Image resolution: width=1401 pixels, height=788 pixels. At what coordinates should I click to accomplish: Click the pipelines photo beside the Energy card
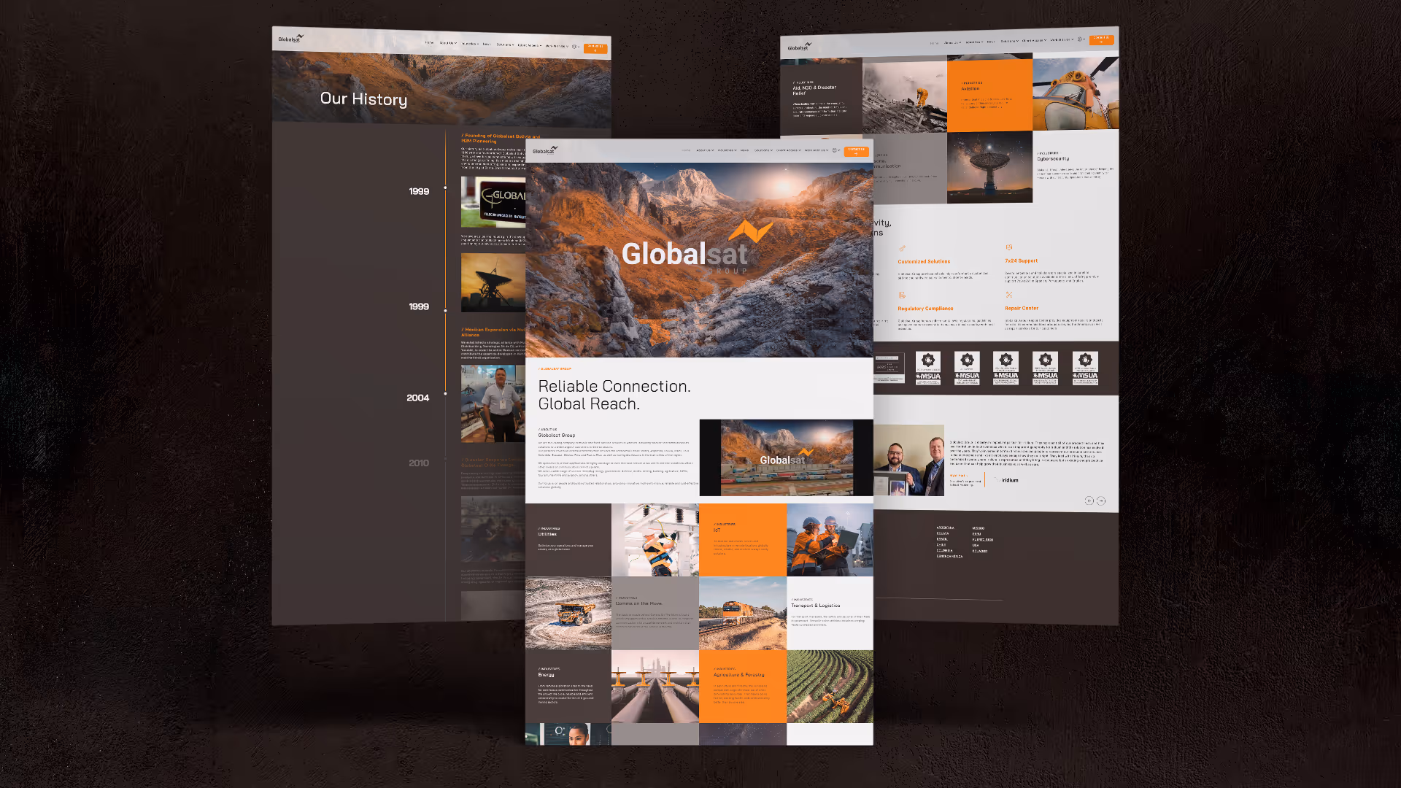click(655, 686)
